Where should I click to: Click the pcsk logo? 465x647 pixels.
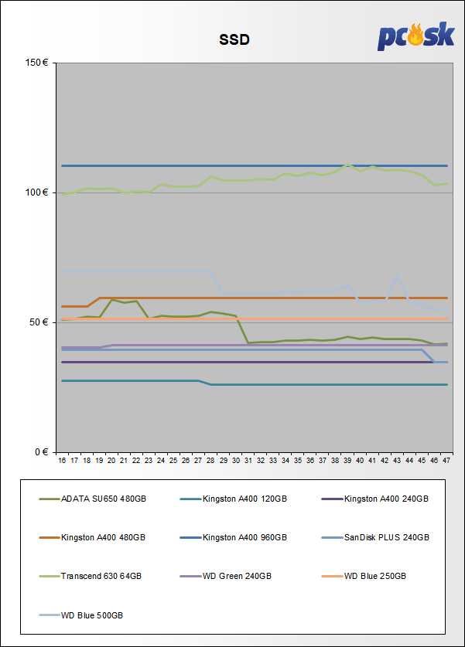(415, 36)
